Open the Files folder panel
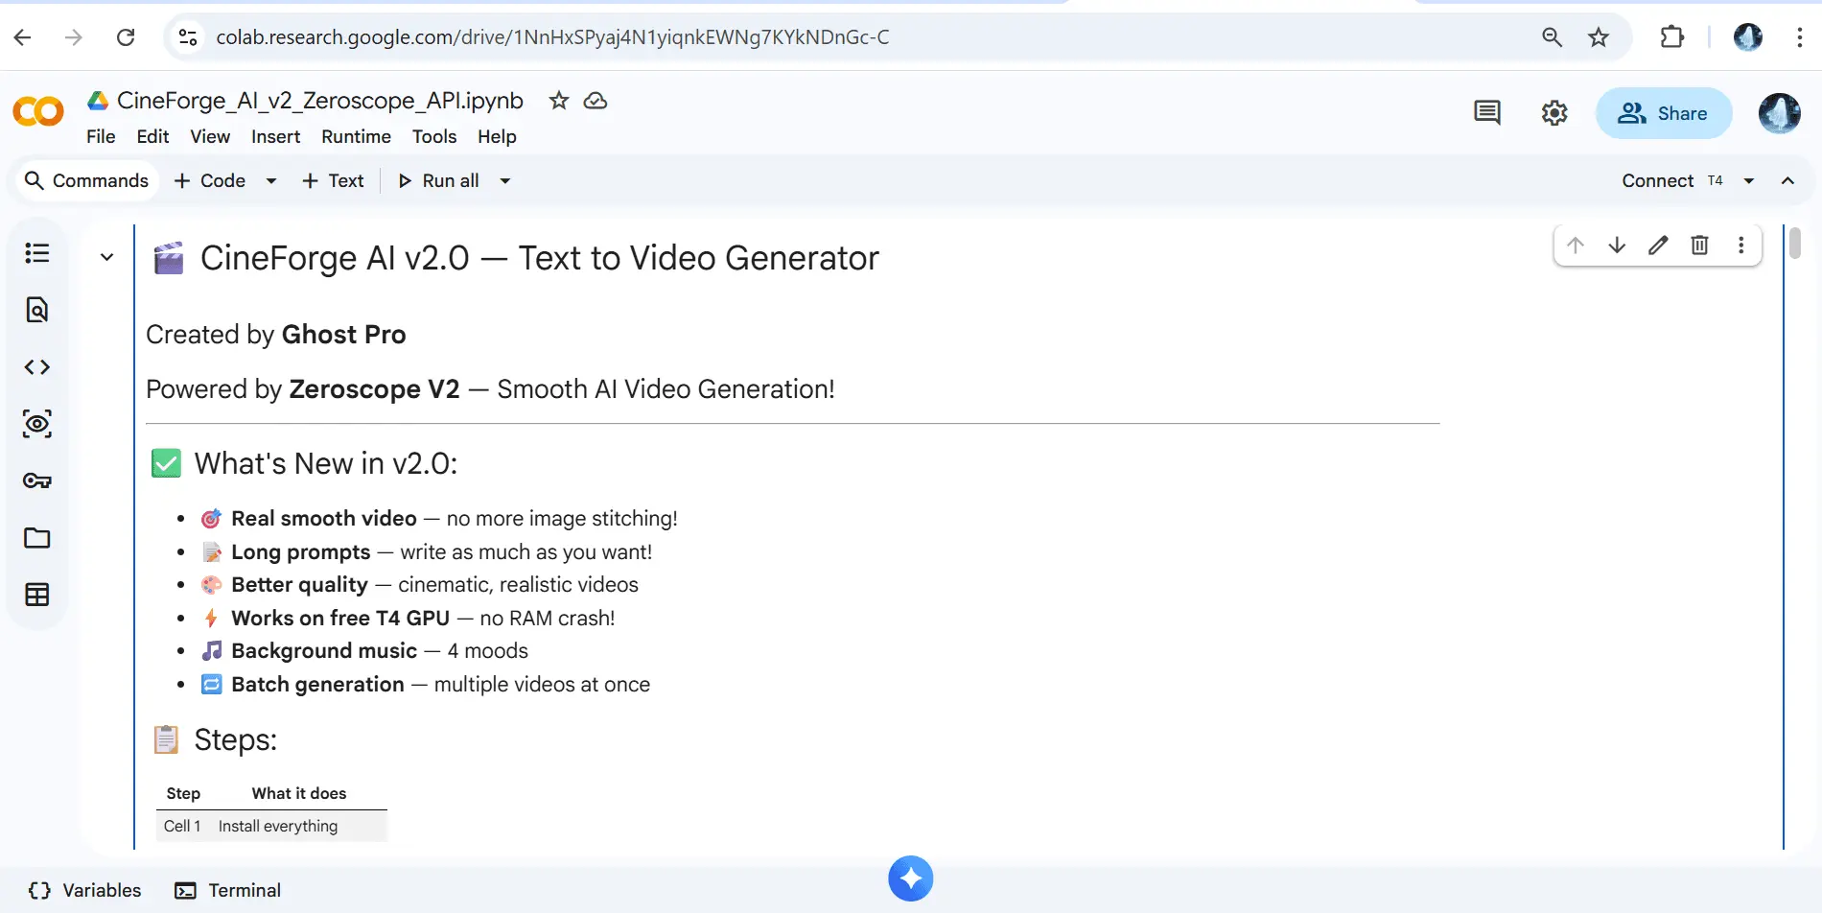Image resolution: width=1822 pixels, height=913 pixels. 37,538
